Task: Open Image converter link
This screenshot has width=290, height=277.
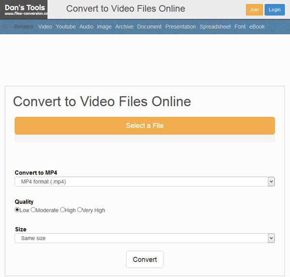Action: coord(104,27)
